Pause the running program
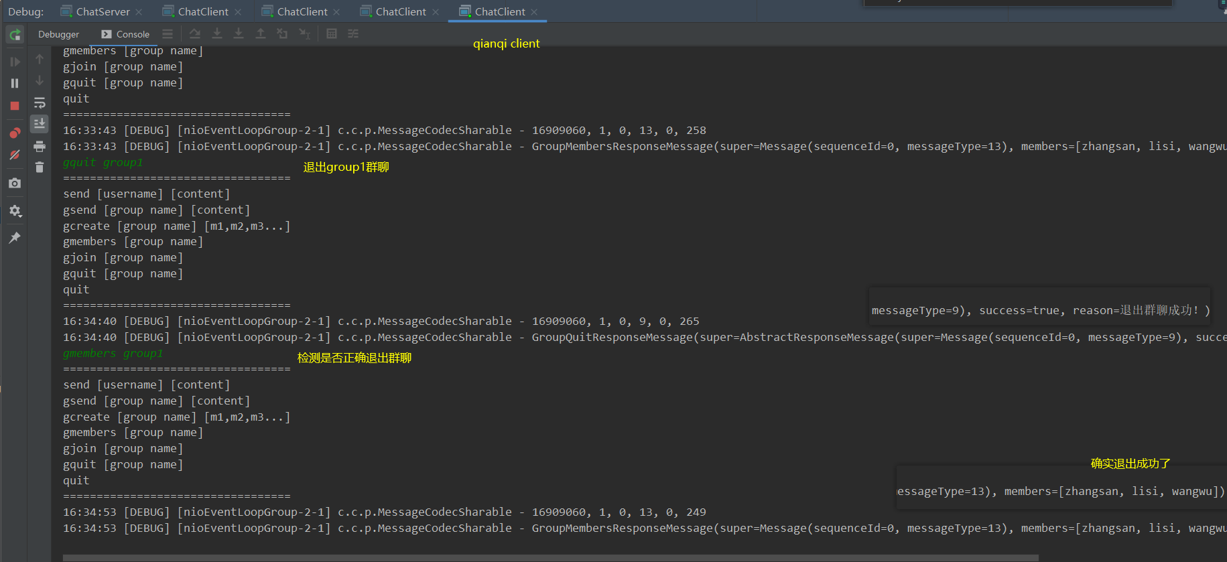Screen dimensions: 1227x562 click(15, 83)
